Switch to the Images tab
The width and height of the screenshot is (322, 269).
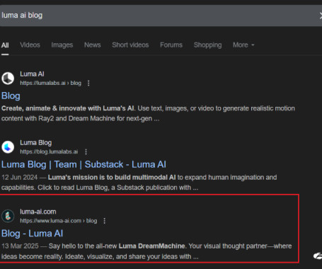point(62,45)
